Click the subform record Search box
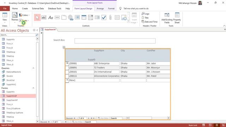 116,118
